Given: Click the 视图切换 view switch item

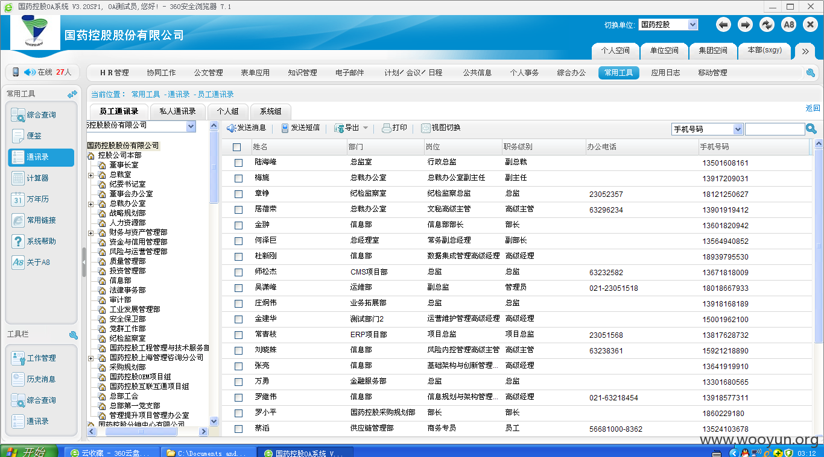Looking at the screenshot, I should pyautogui.click(x=441, y=128).
